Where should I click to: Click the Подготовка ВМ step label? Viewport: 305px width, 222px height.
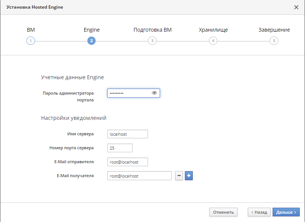152,30
